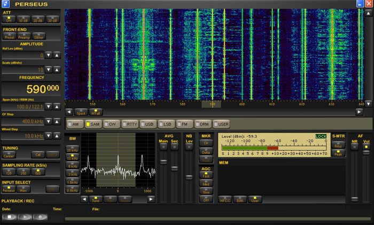The image size is (374, 225).
Task: Select SAM demodulation mode
Action: pyautogui.click(x=93, y=124)
